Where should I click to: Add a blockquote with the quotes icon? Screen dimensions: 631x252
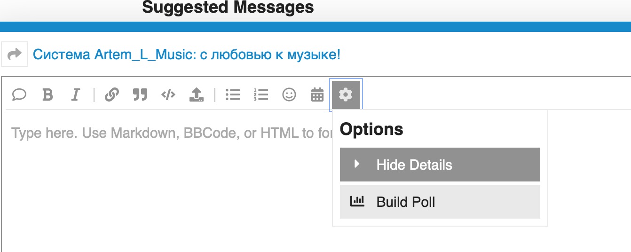140,95
